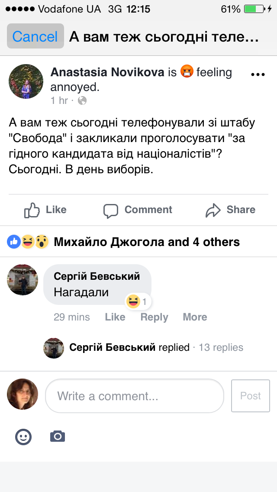Open the three-dot post options menu
The height and width of the screenshot is (492, 277).
258,74
